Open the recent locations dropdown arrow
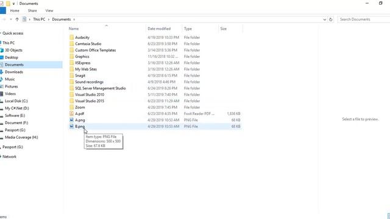Image resolution: width=390 pixels, height=219 pixels. click(11, 19)
